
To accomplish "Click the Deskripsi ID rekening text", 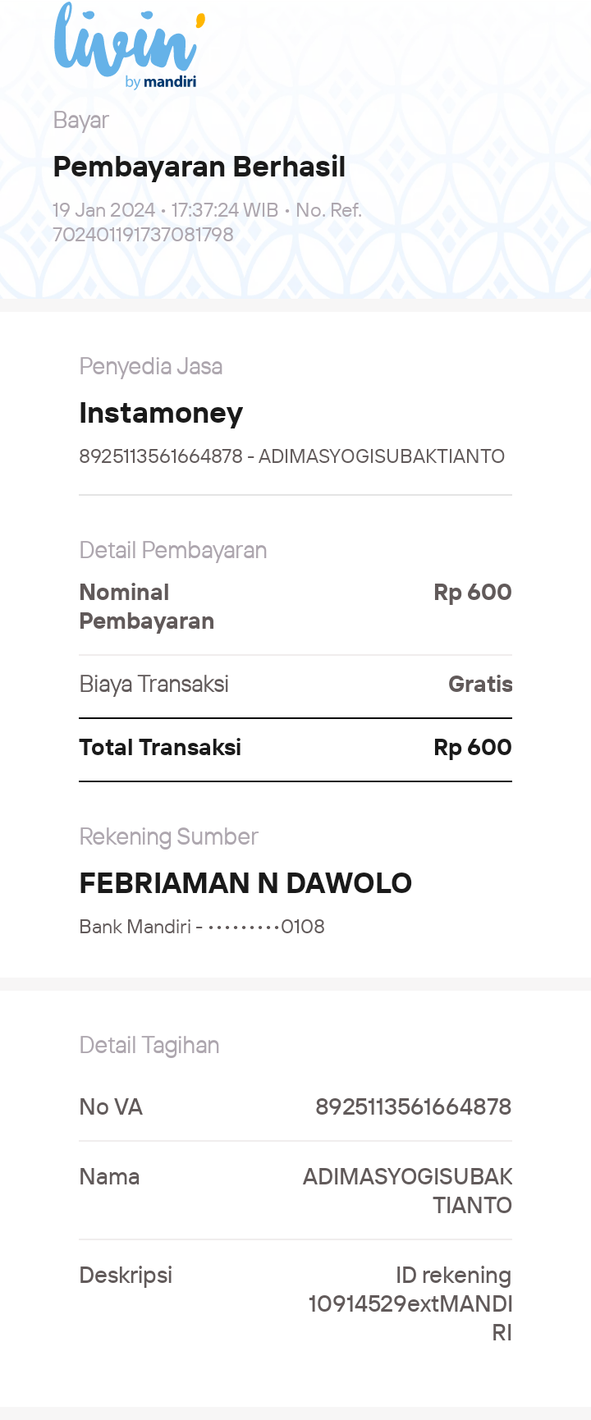I will pyautogui.click(x=410, y=1303).
